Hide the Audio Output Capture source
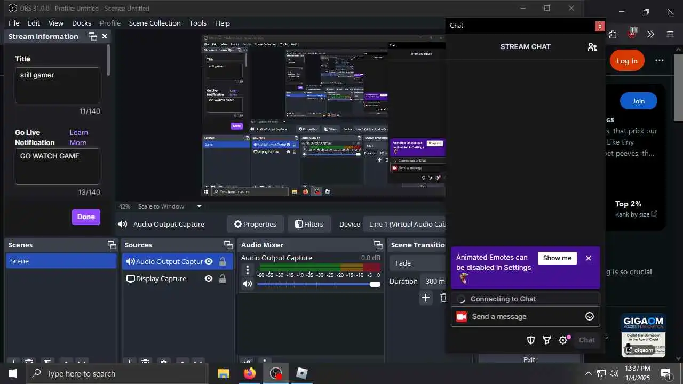This screenshot has width=683, height=384. (209, 261)
